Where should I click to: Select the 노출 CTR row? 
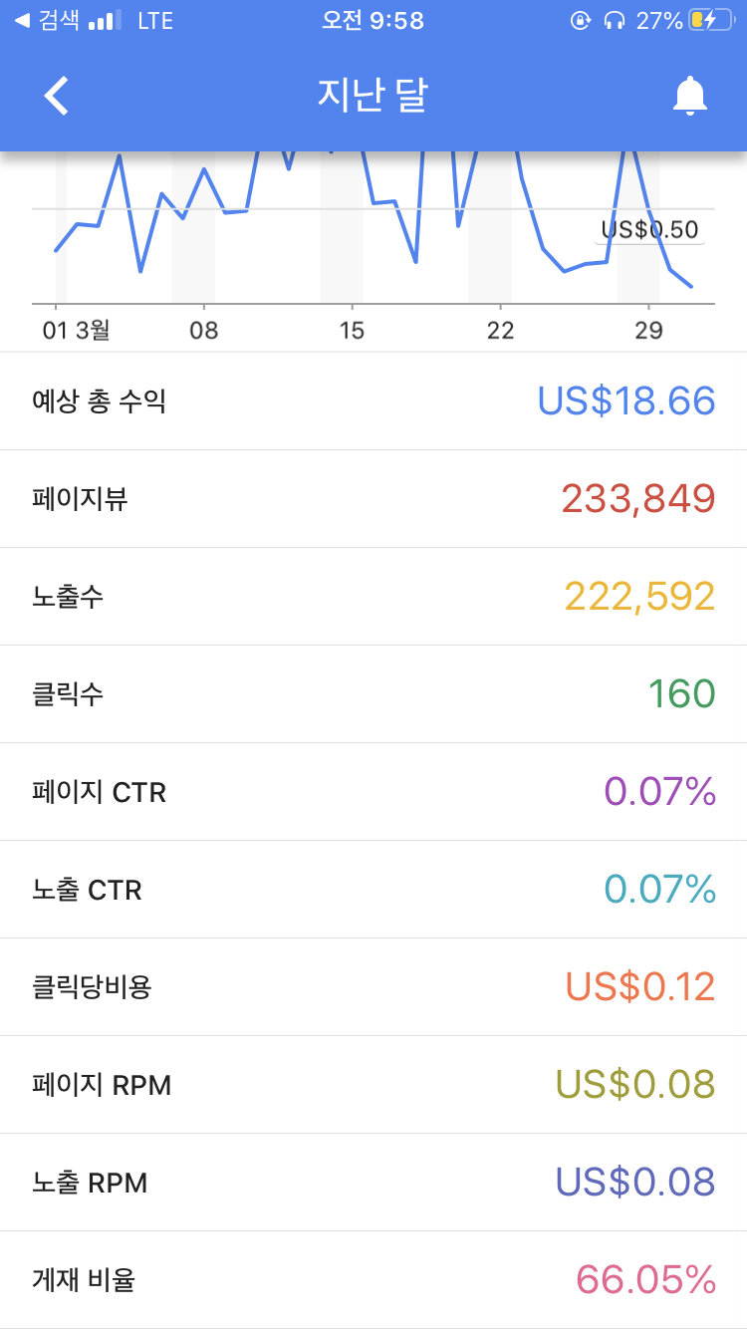click(x=373, y=890)
